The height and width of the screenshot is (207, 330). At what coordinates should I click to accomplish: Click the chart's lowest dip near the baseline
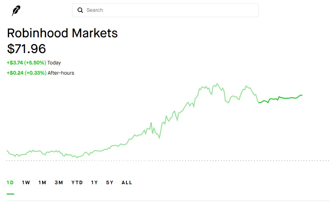click(77, 158)
